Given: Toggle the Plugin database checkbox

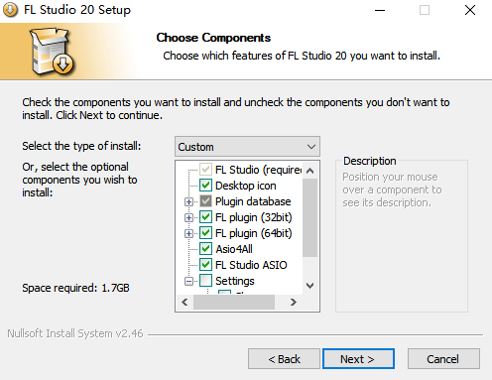Looking at the screenshot, I should (x=205, y=201).
